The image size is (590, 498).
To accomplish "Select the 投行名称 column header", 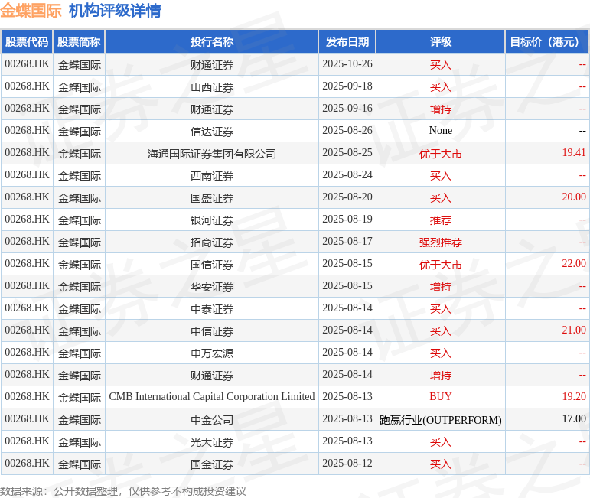I will pyautogui.click(x=212, y=42).
